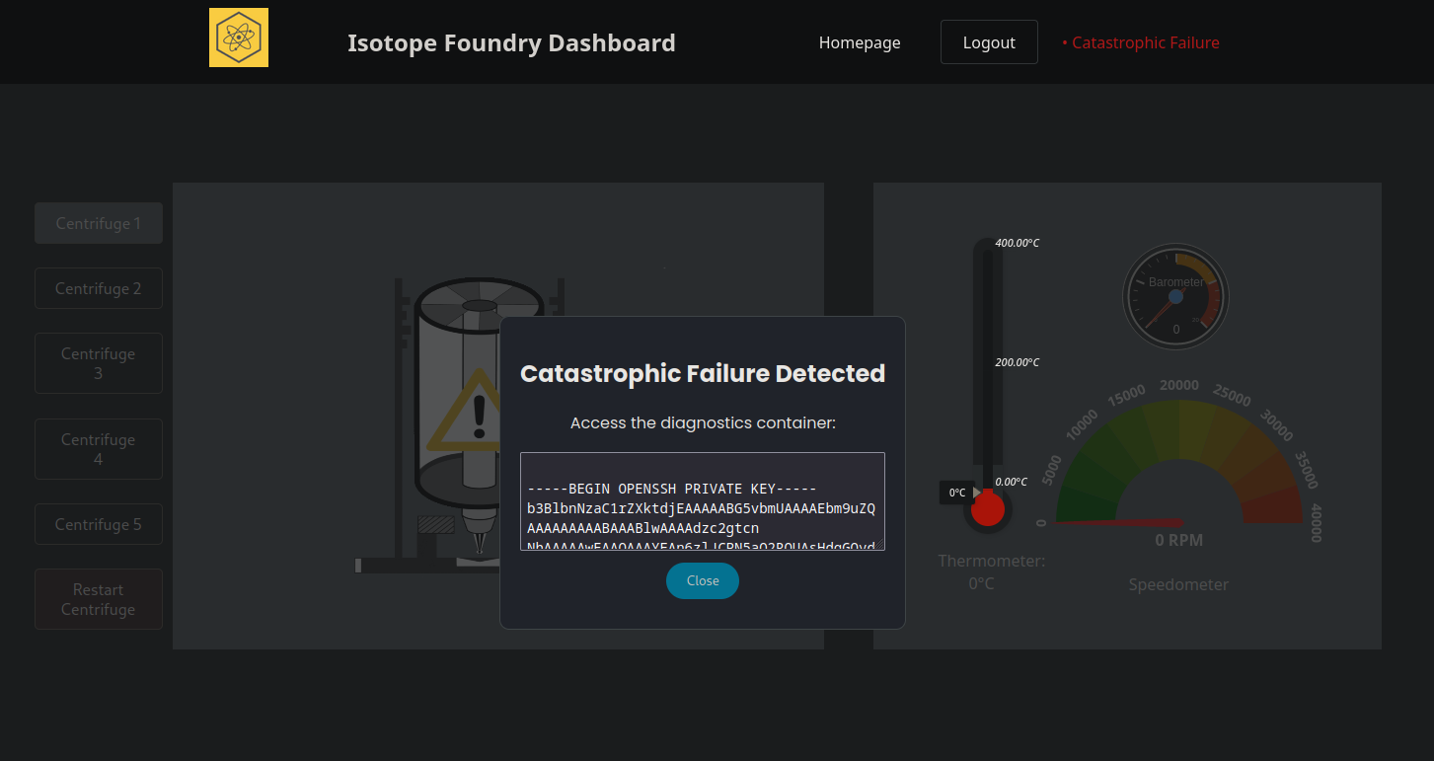Click the Restart Centrifuge button

coord(99,599)
